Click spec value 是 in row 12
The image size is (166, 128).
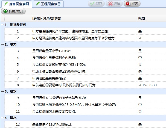[140, 124]
